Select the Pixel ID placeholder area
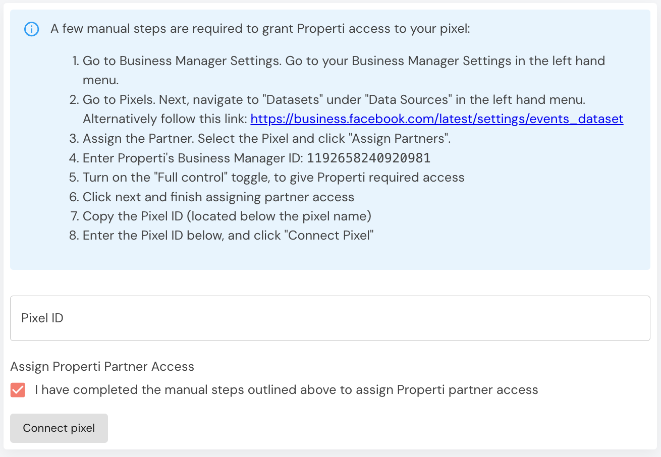The image size is (661, 457). pyautogui.click(x=42, y=318)
